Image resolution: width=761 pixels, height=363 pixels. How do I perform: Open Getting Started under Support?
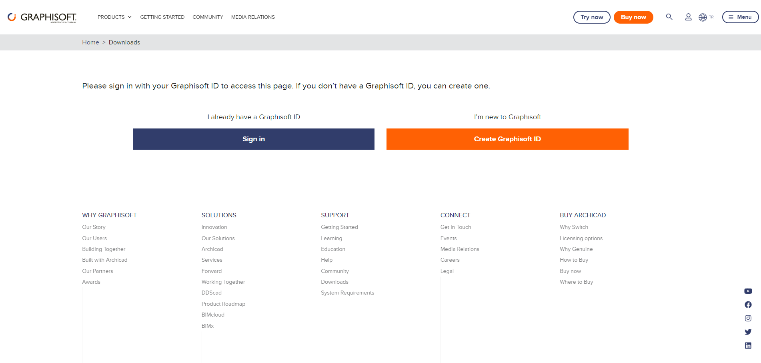[339, 227]
